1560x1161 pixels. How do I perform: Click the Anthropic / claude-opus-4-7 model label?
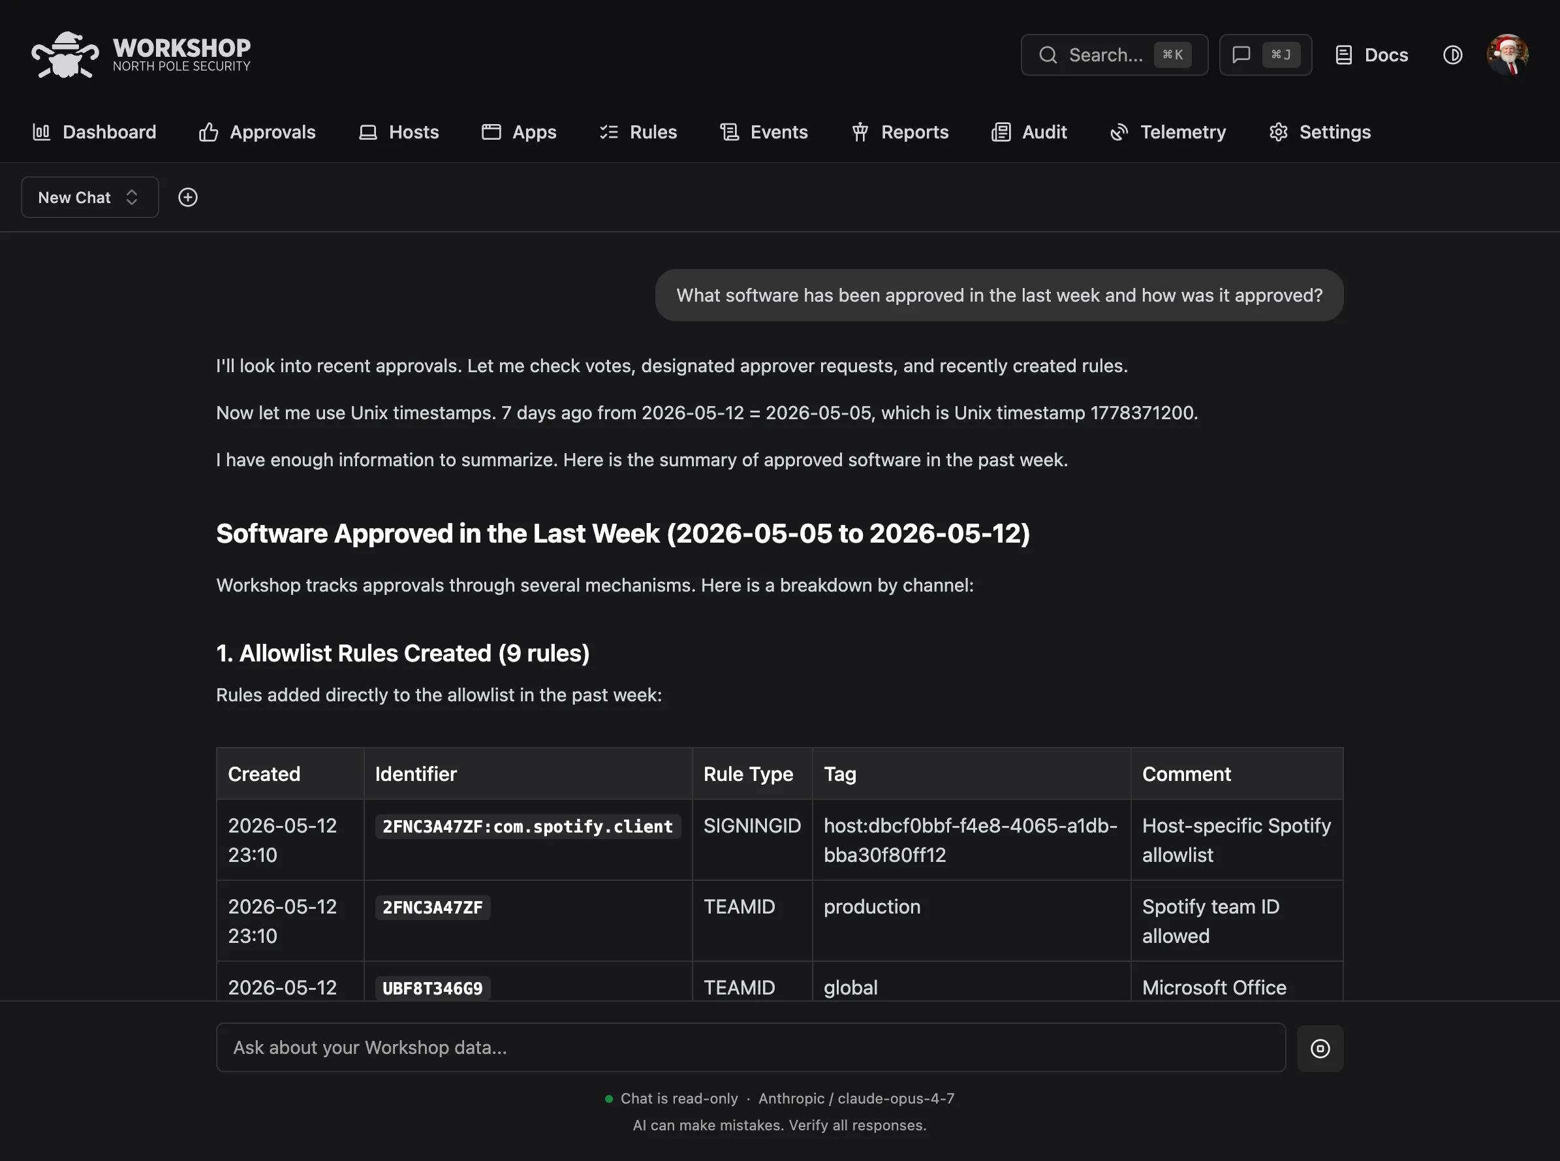pos(856,1098)
